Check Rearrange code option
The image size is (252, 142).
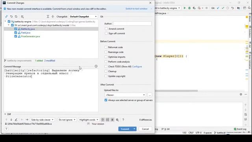pos(106,52)
